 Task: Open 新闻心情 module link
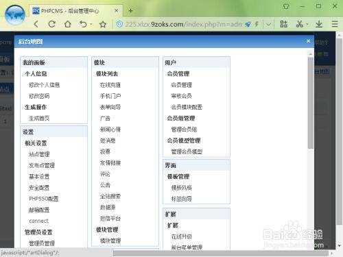click(x=110, y=130)
